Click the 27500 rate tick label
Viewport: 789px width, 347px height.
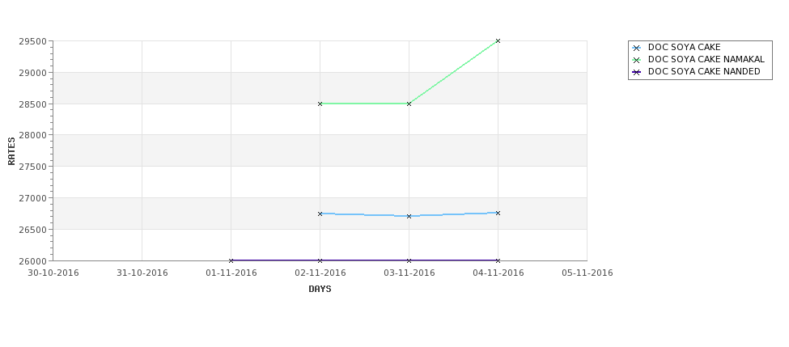pyautogui.click(x=32, y=167)
